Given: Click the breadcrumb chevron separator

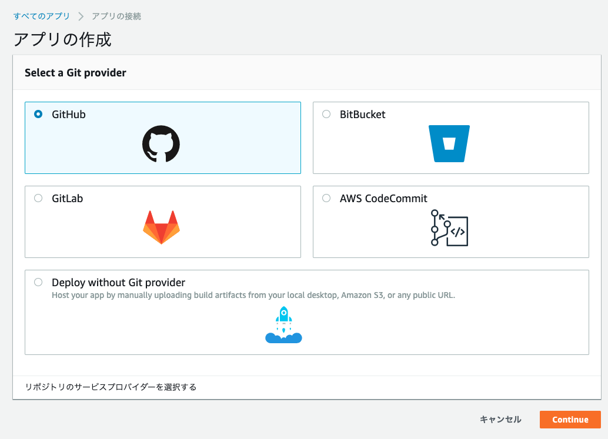Looking at the screenshot, I should 81,16.
